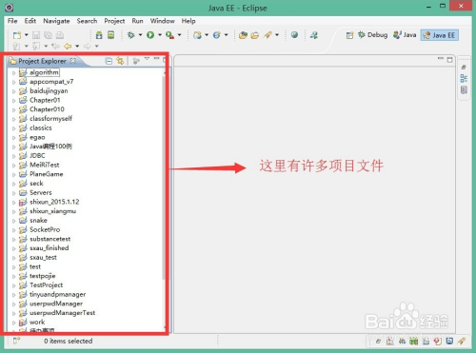Click the Search flashlight toolbar icon
476x353 pixels.
click(268, 35)
